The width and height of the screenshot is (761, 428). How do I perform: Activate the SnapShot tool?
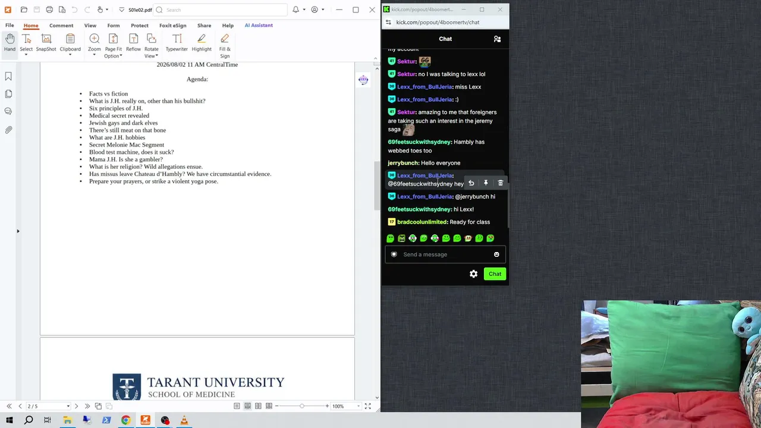(x=46, y=43)
